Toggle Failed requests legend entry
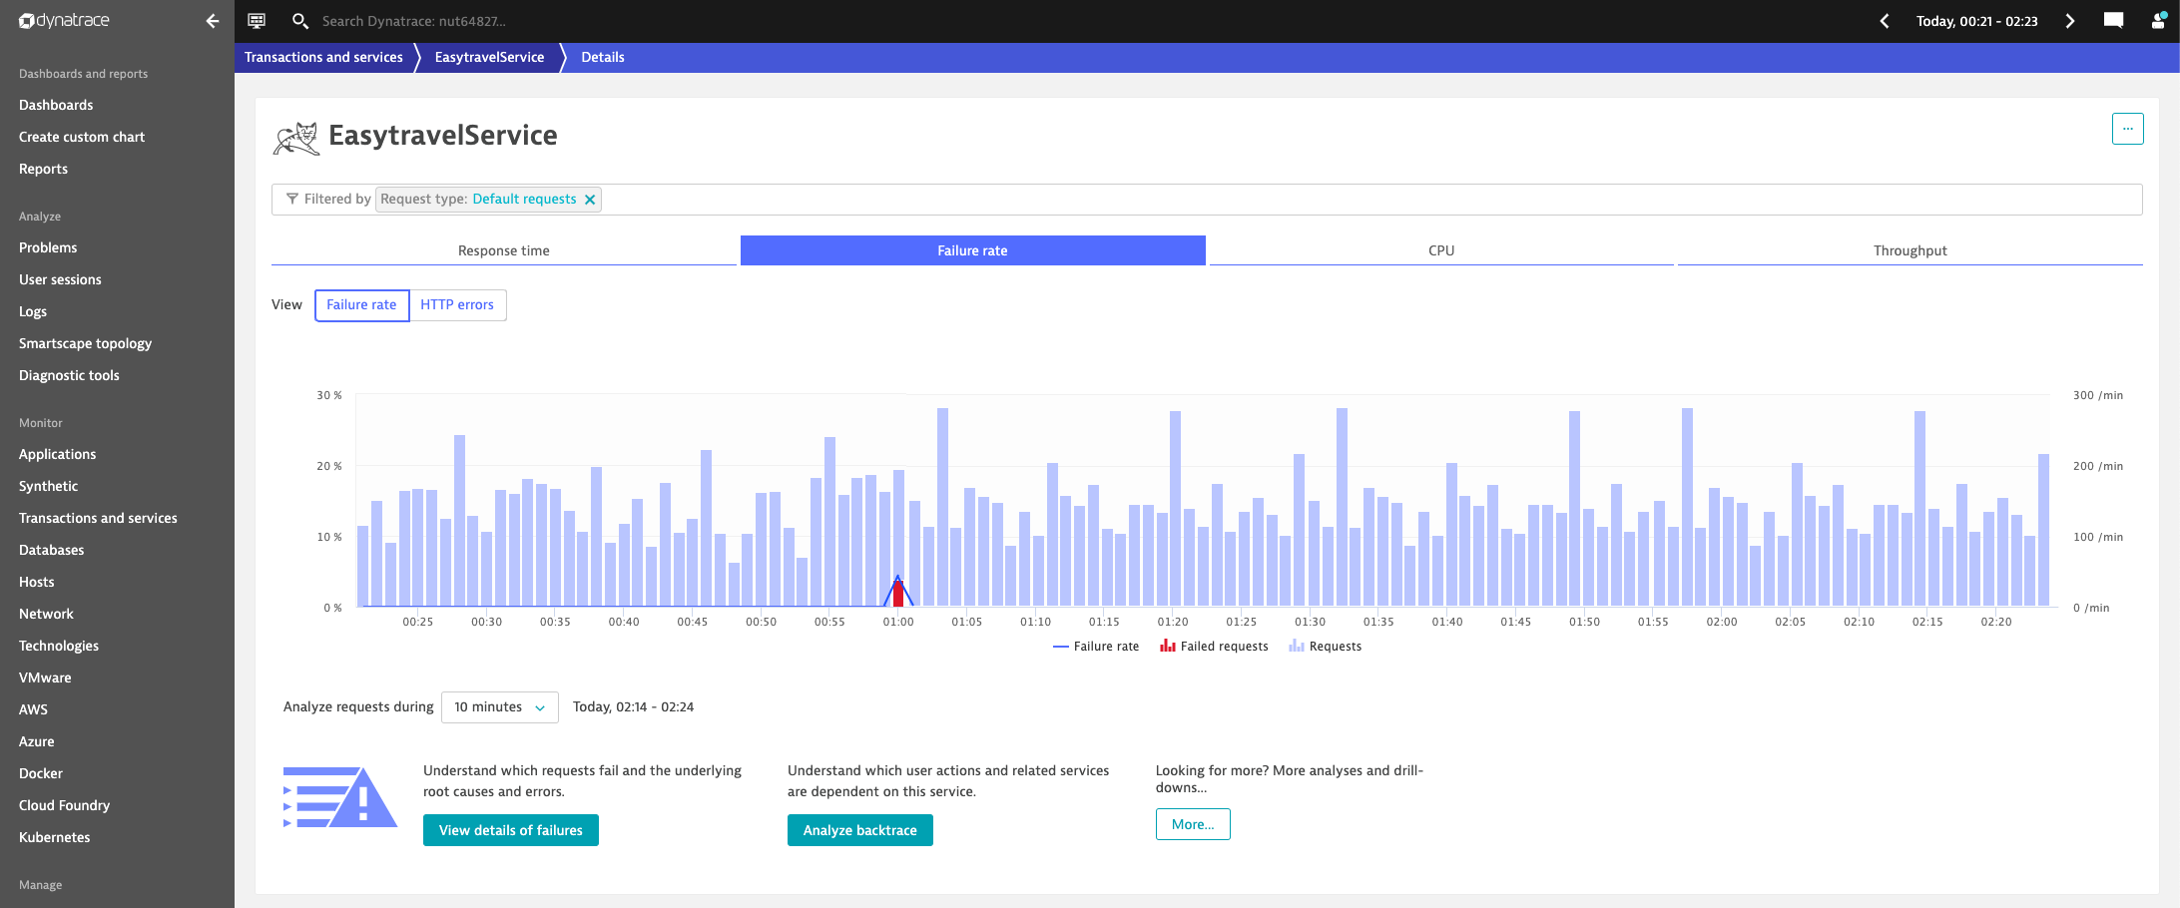2180x908 pixels. (x=1214, y=647)
